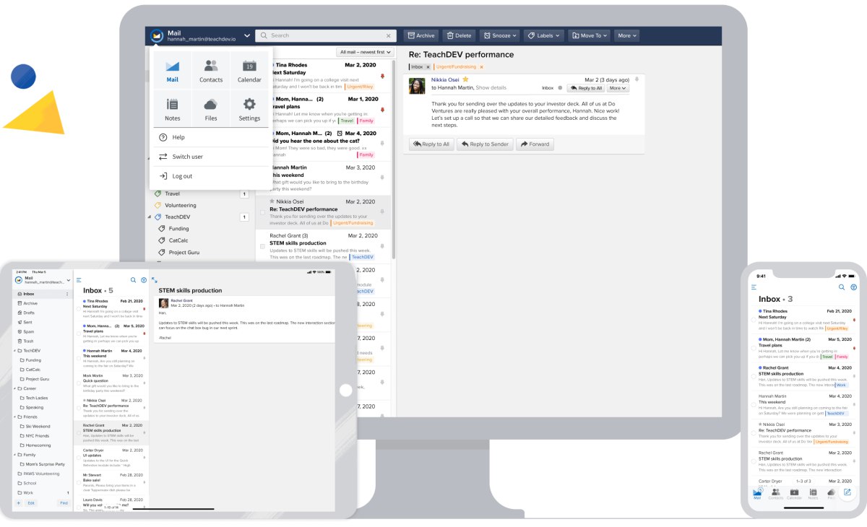The image size is (867, 527).
Task: Clear the search field with X
Action: tap(389, 35)
